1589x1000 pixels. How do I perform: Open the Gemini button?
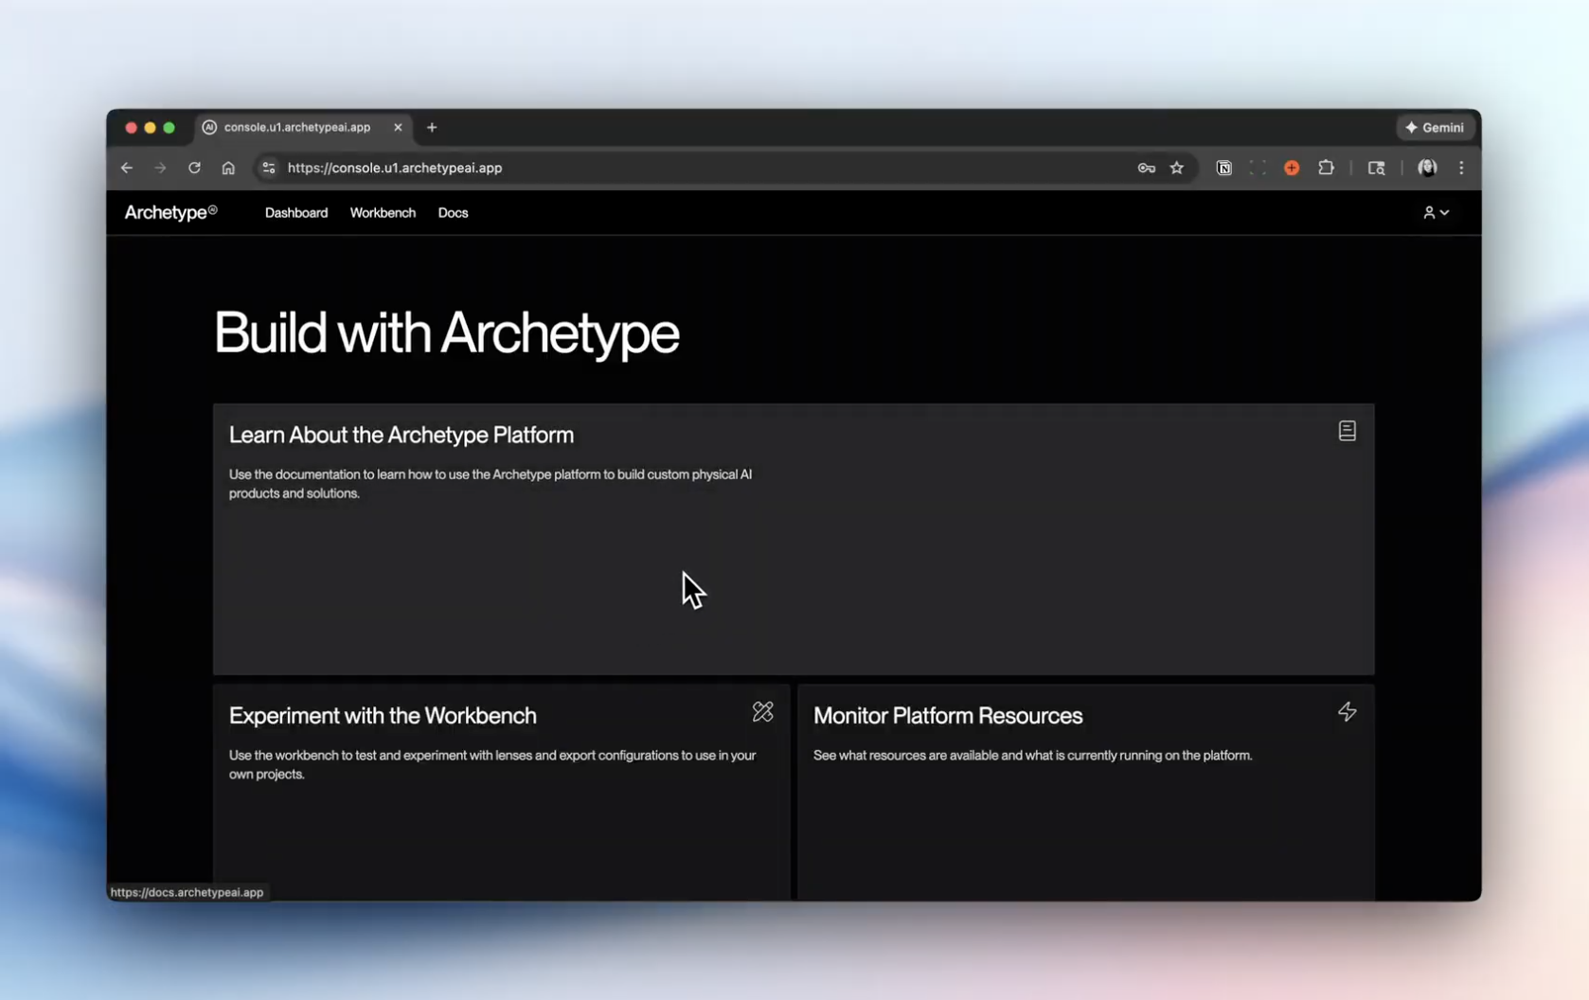coord(1435,127)
